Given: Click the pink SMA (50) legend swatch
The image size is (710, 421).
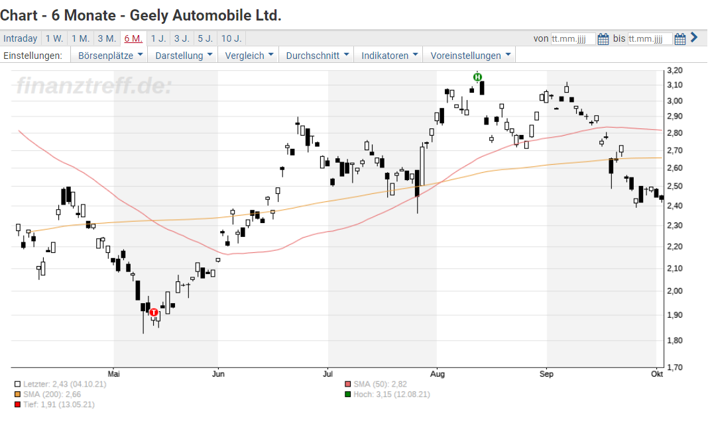Looking at the screenshot, I should [x=348, y=385].
